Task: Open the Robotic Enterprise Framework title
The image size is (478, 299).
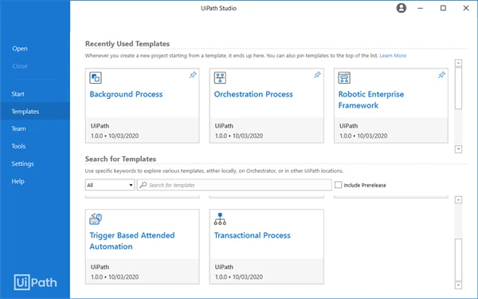Action: click(x=371, y=100)
